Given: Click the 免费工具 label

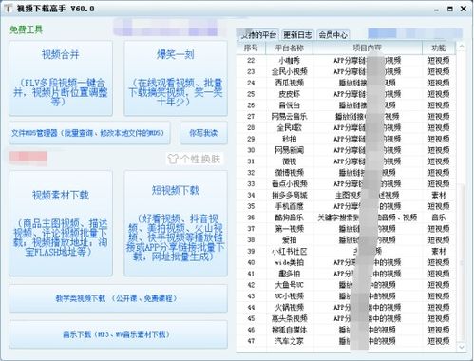Looking at the screenshot, I should click(26, 29).
